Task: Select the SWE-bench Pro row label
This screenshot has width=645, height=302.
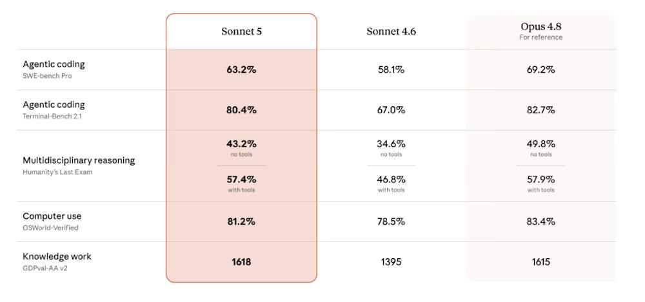Action: click(47, 76)
